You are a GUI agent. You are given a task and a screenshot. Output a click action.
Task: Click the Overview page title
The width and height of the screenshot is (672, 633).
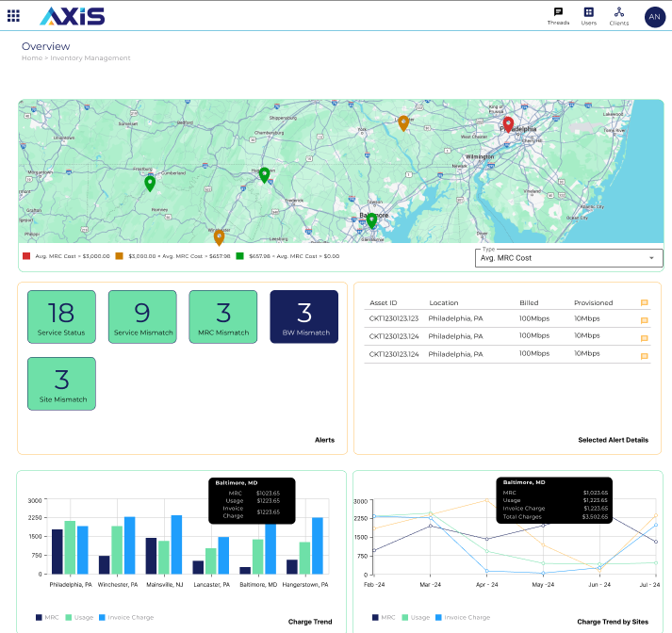tap(46, 46)
